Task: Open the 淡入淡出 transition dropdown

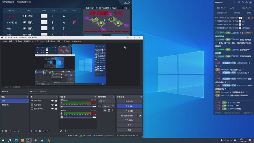Action: coord(106,101)
